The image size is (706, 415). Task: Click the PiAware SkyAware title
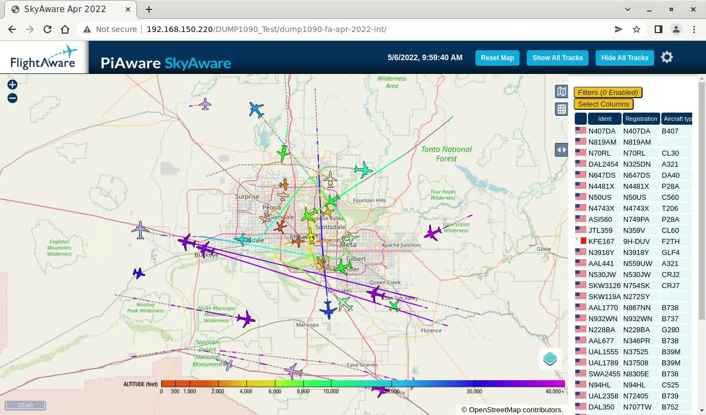click(x=165, y=63)
